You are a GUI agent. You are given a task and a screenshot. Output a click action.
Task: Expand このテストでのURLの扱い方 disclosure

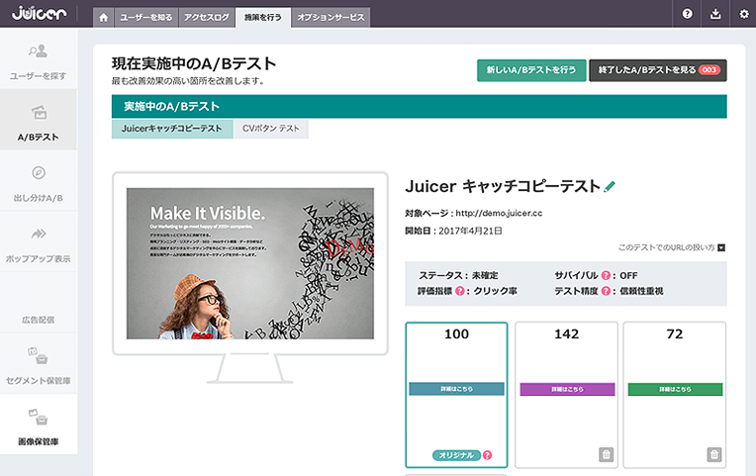(721, 247)
